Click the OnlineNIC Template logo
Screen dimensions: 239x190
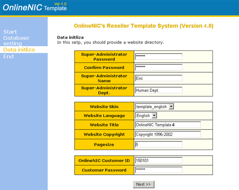pos(35,7)
